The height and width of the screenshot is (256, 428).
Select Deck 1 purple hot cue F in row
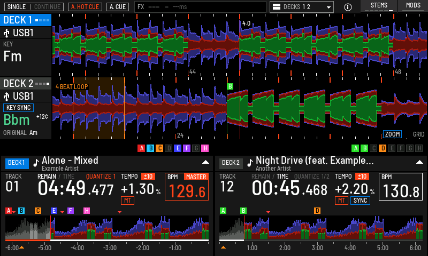(x=187, y=148)
